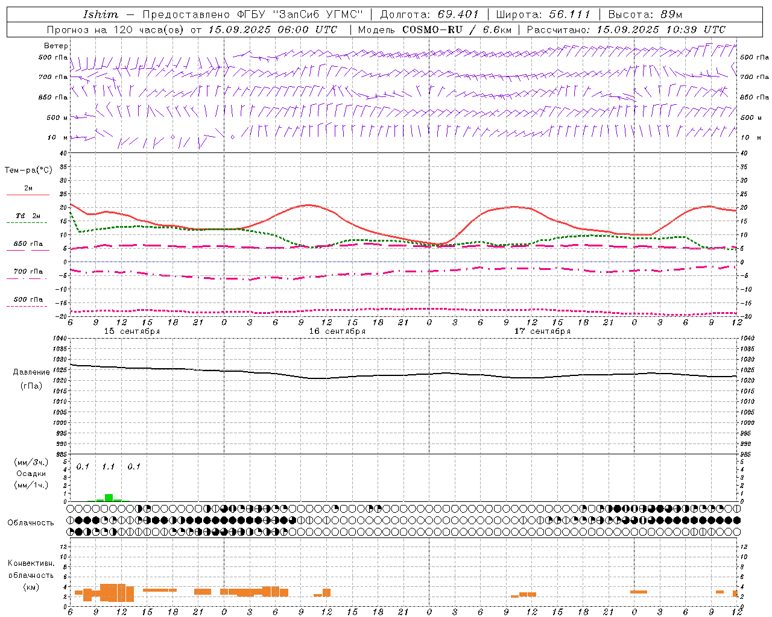
Task: Click the "15 сентября" date label
Action: tap(132, 331)
